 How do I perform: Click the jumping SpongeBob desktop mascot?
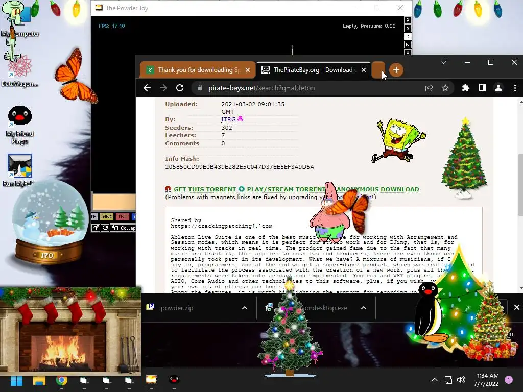point(398,141)
